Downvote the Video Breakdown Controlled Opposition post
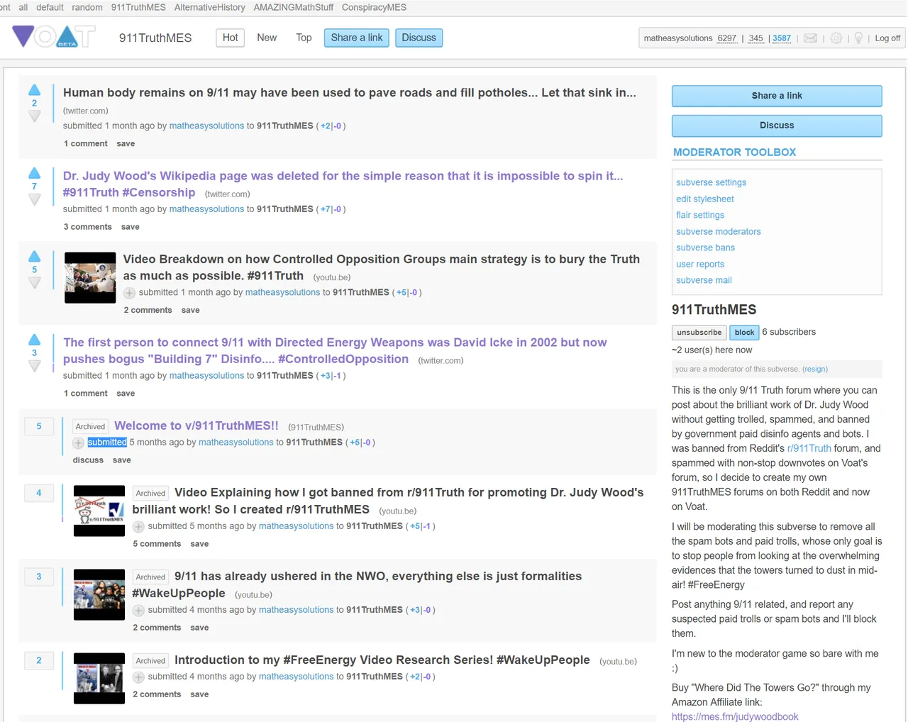 34,283
